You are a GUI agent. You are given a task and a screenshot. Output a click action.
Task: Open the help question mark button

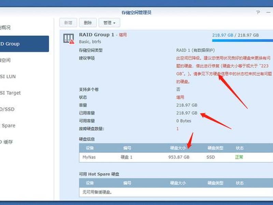click(258, 12)
